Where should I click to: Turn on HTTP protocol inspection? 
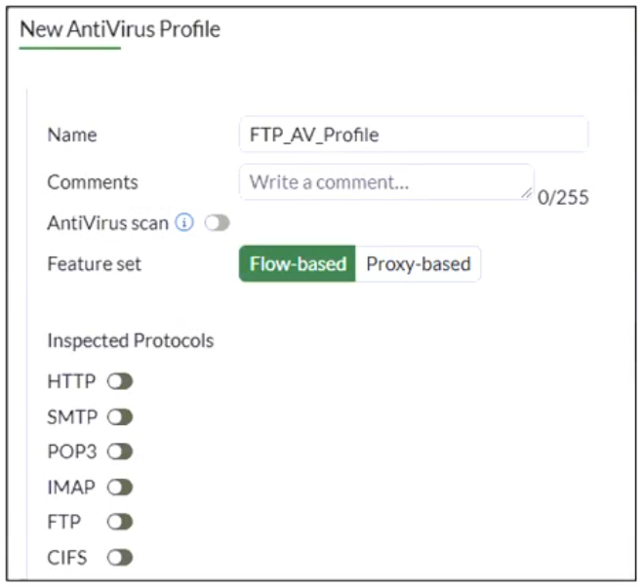click(120, 382)
